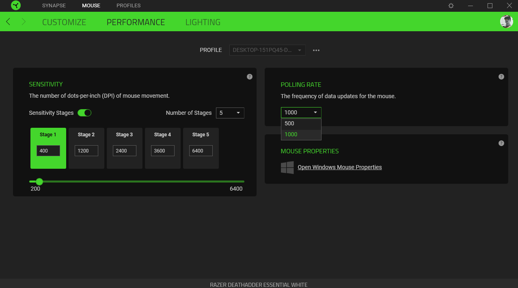Click the DPI slider handle
The height and width of the screenshot is (288, 518).
[39, 181]
